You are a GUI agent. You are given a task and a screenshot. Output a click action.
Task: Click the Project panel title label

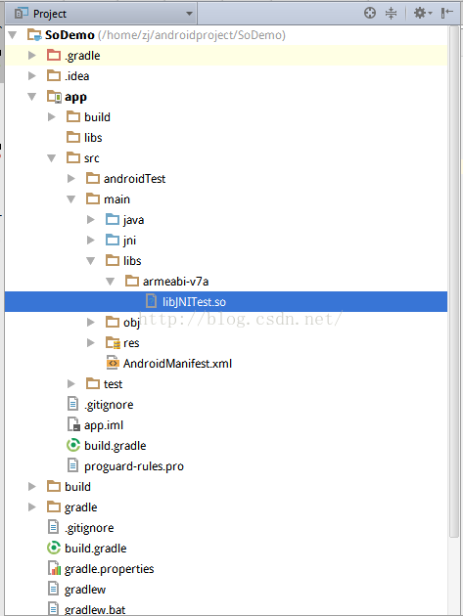(50, 14)
